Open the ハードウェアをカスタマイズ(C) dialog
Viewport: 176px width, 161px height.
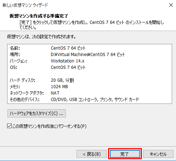pyautogui.click(x=37, y=114)
